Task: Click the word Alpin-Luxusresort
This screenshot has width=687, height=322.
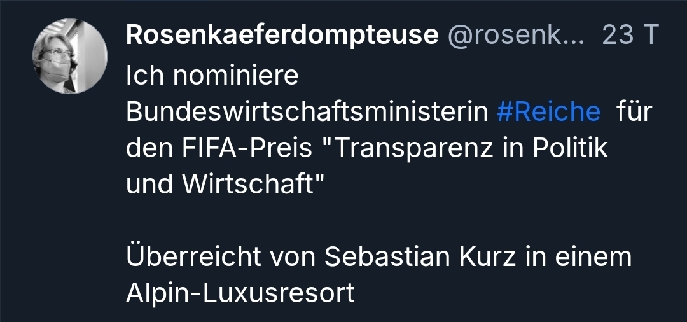Action: click(240, 293)
